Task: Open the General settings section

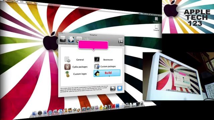Action: (76, 60)
